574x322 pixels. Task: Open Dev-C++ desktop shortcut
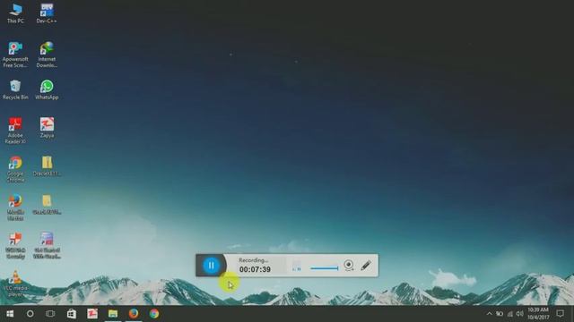click(x=47, y=13)
